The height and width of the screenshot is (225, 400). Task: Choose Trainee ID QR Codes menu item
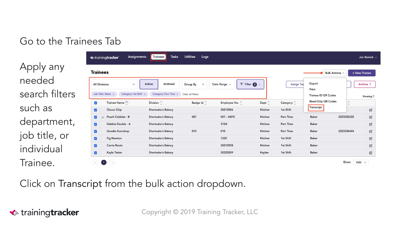[323, 95]
